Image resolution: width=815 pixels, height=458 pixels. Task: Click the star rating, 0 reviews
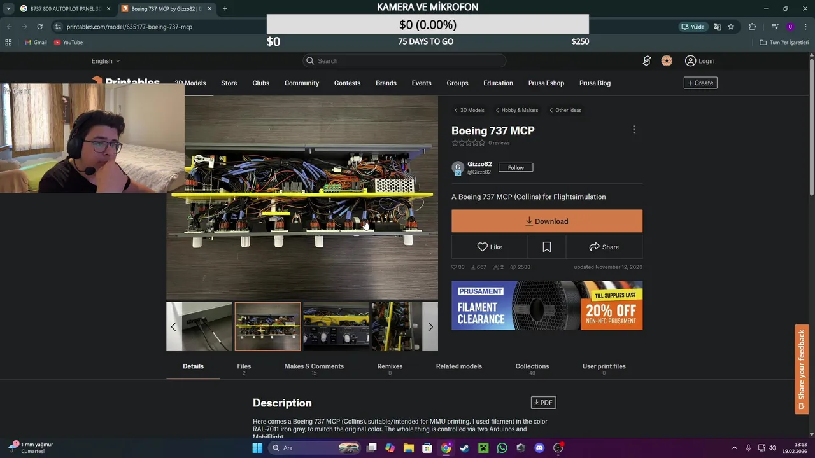(x=481, y=143)
